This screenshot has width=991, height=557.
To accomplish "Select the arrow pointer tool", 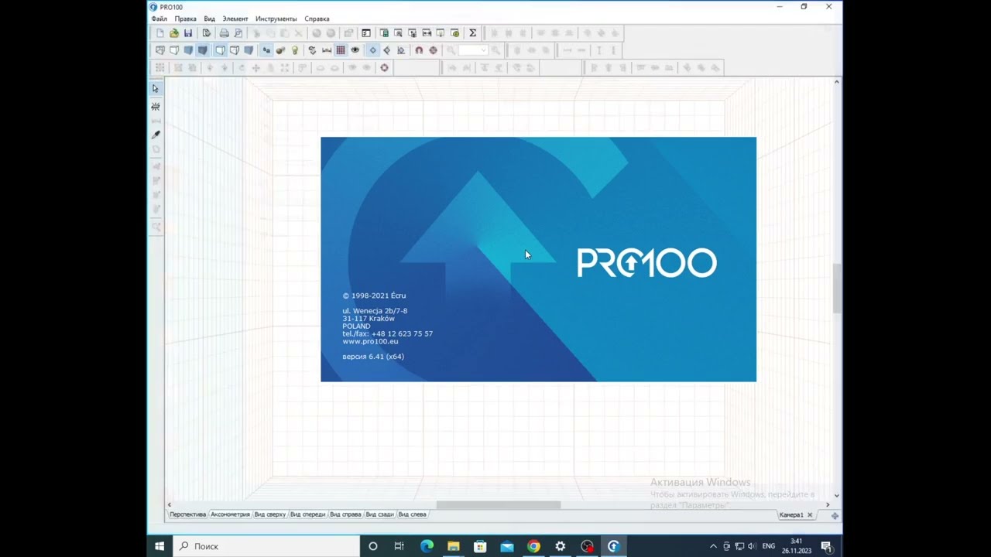I will [156, 89].
